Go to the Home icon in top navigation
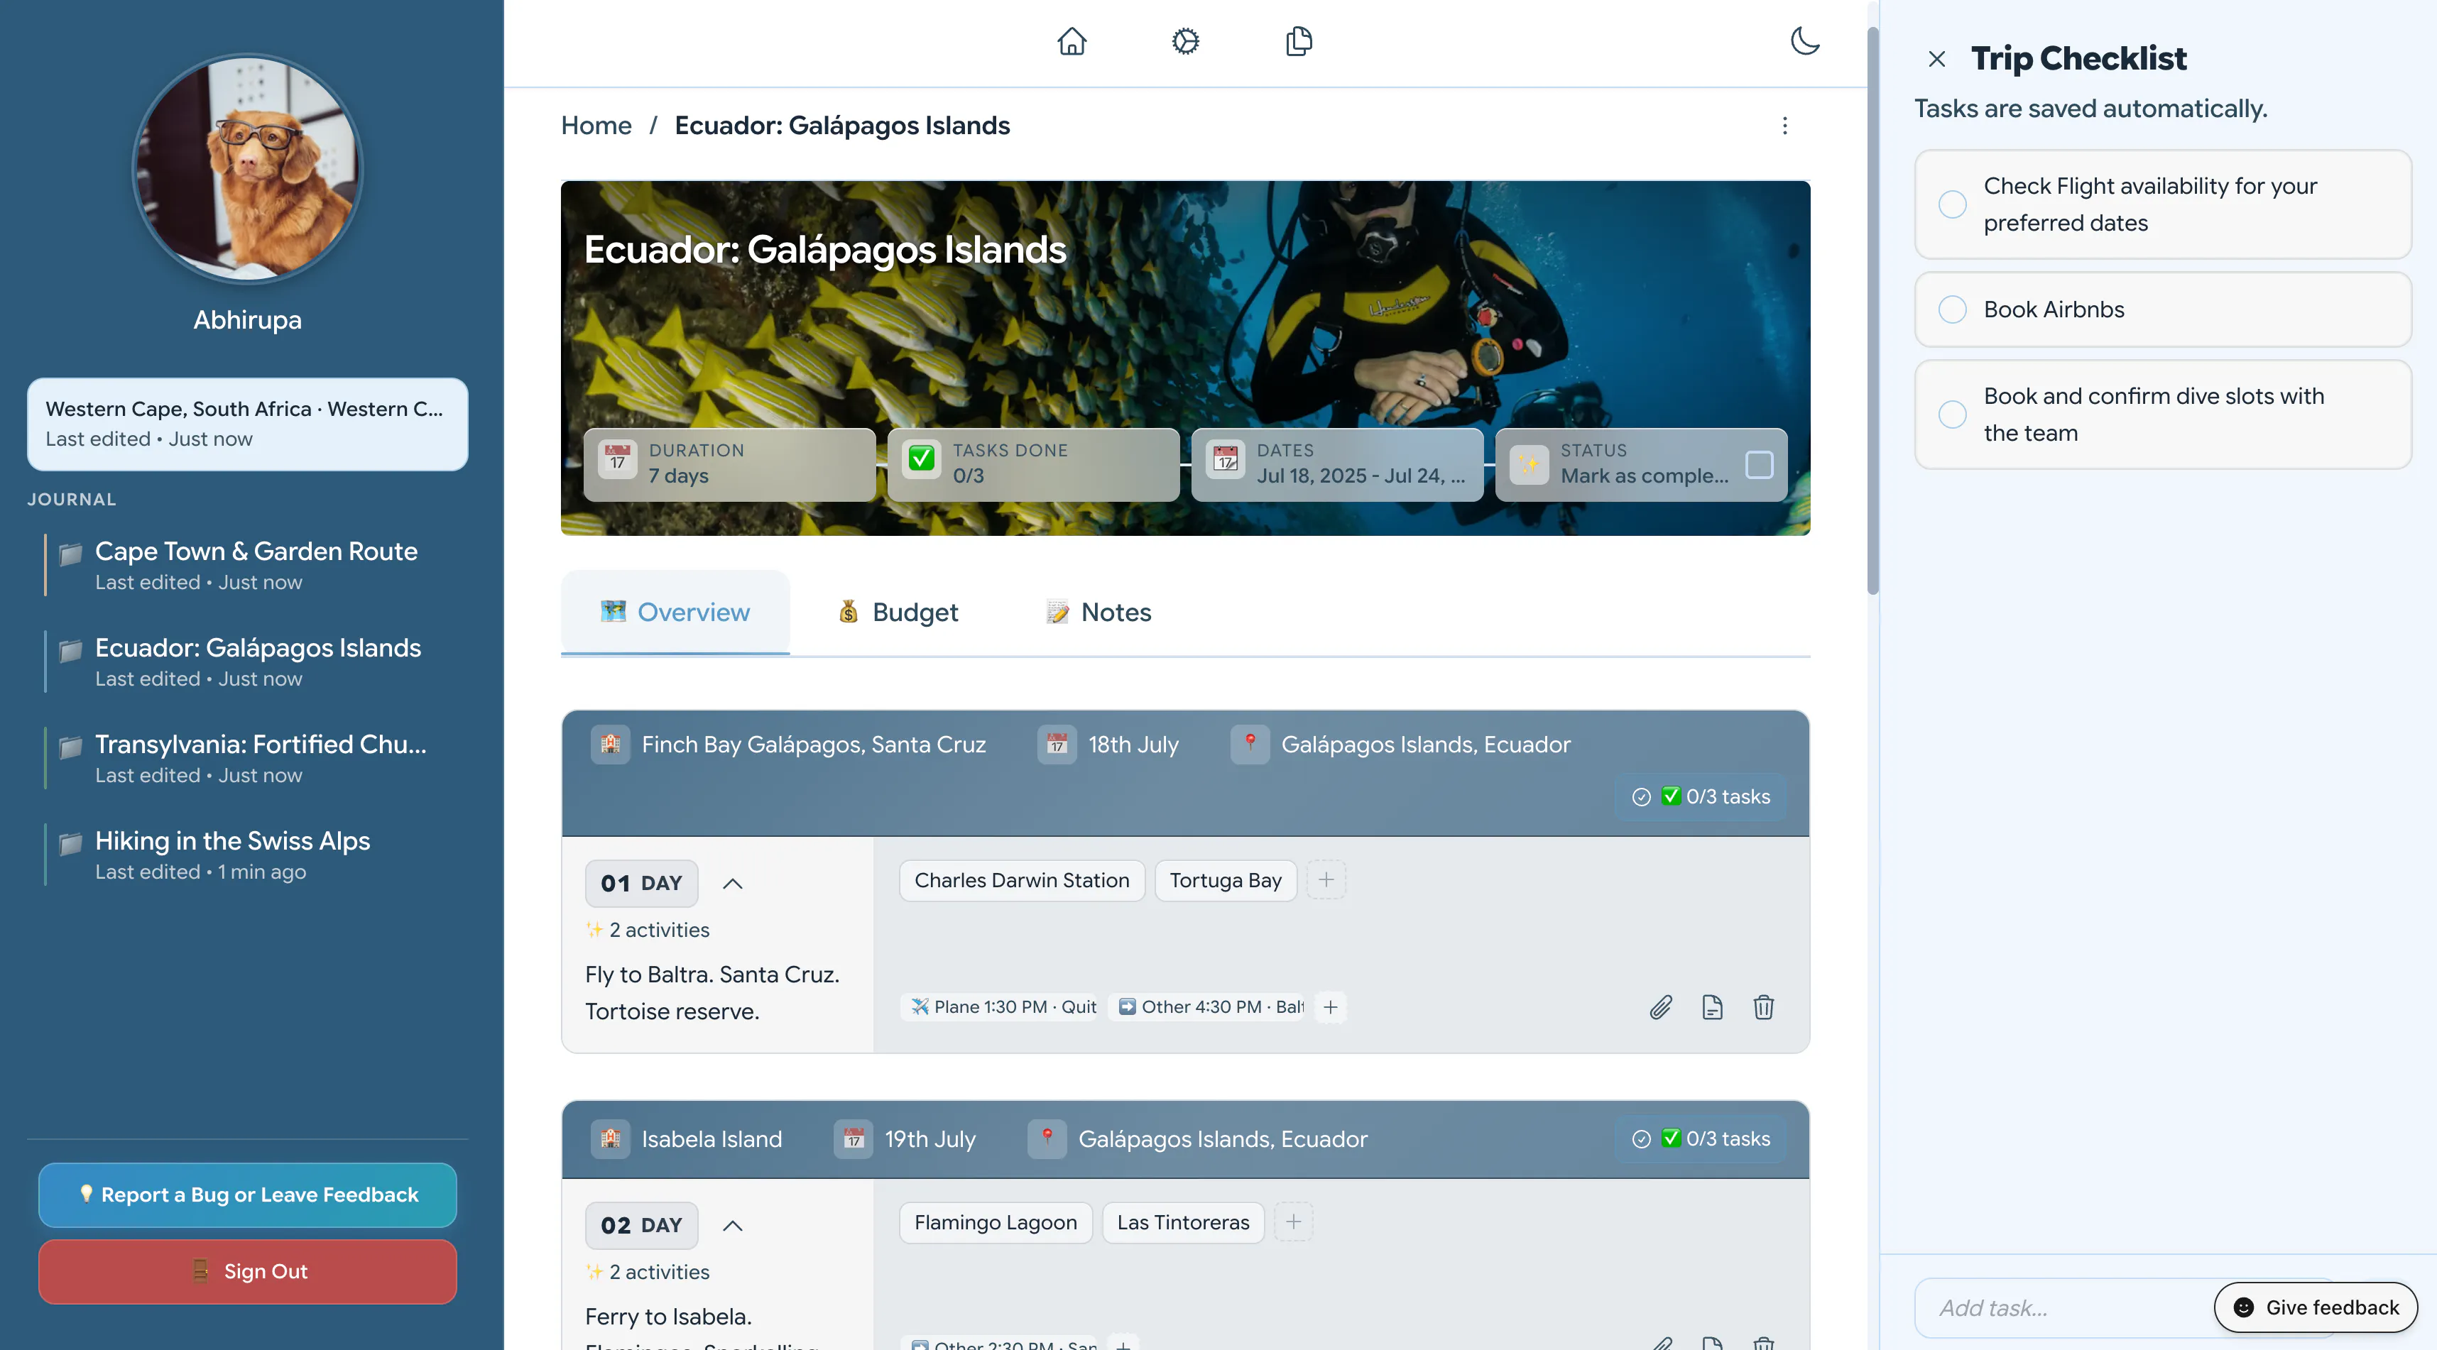Image resolution: width=2437 pixels, height=1350 pixels. tap(1072, 42)
